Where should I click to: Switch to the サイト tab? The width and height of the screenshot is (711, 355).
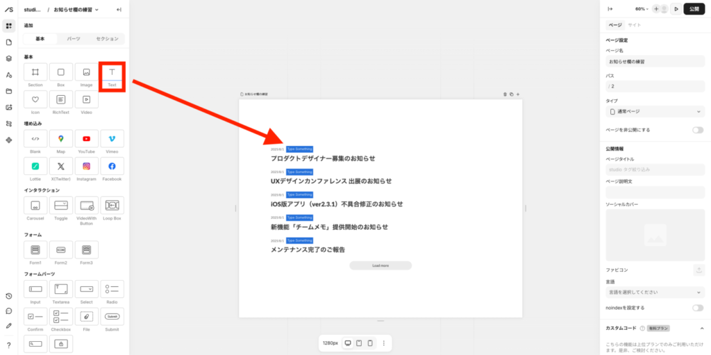pyautogui.click(x=634, y=25)
